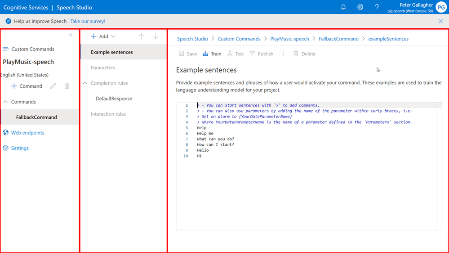Click the editor vertical scrollbar

(439, 166)
